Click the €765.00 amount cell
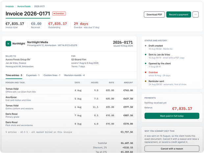Image resolution: width=204 pixels, height=153 pixels. (128, 90)
